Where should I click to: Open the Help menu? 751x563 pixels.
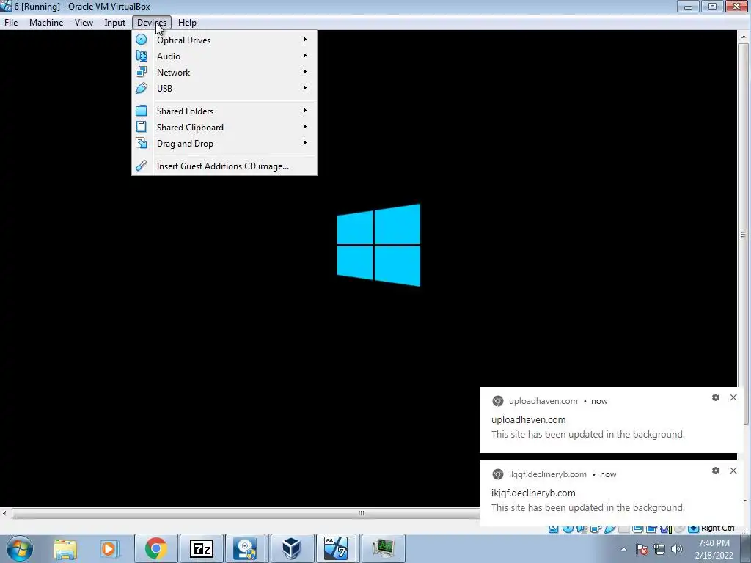coord(187,23)
